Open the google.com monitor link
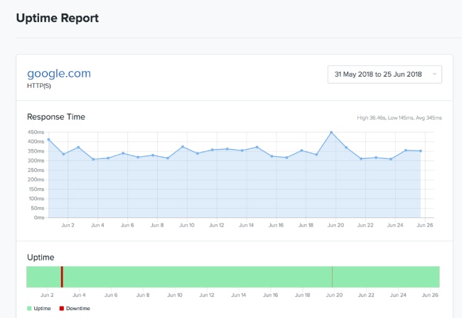This screenshot has height=318, width=462. pyautogui.click(x=59, y=74)
